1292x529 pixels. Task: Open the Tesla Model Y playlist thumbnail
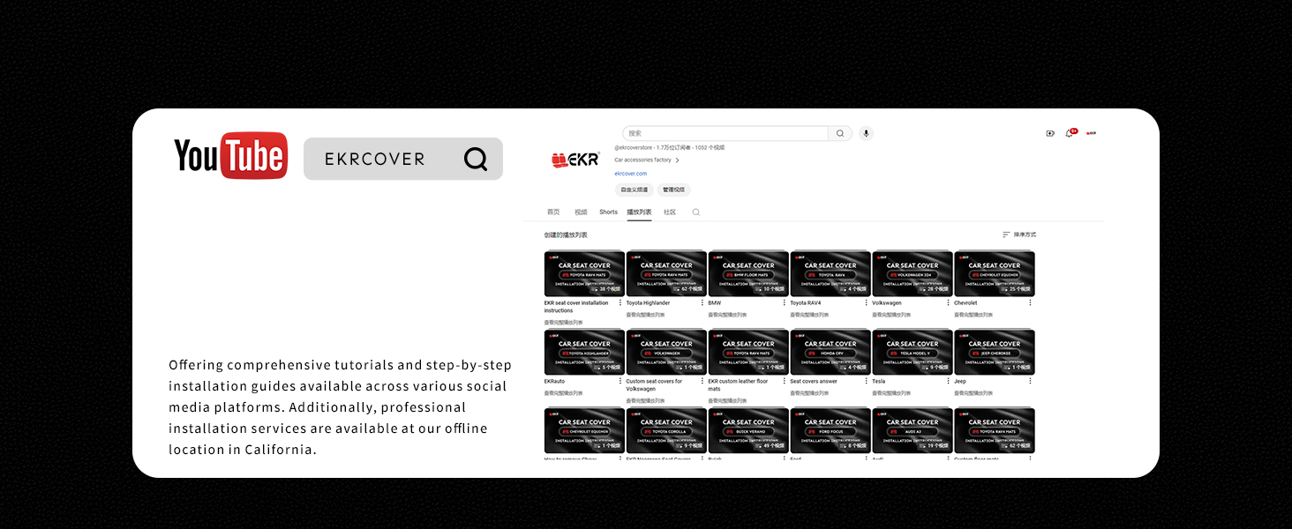pos(913,352)
